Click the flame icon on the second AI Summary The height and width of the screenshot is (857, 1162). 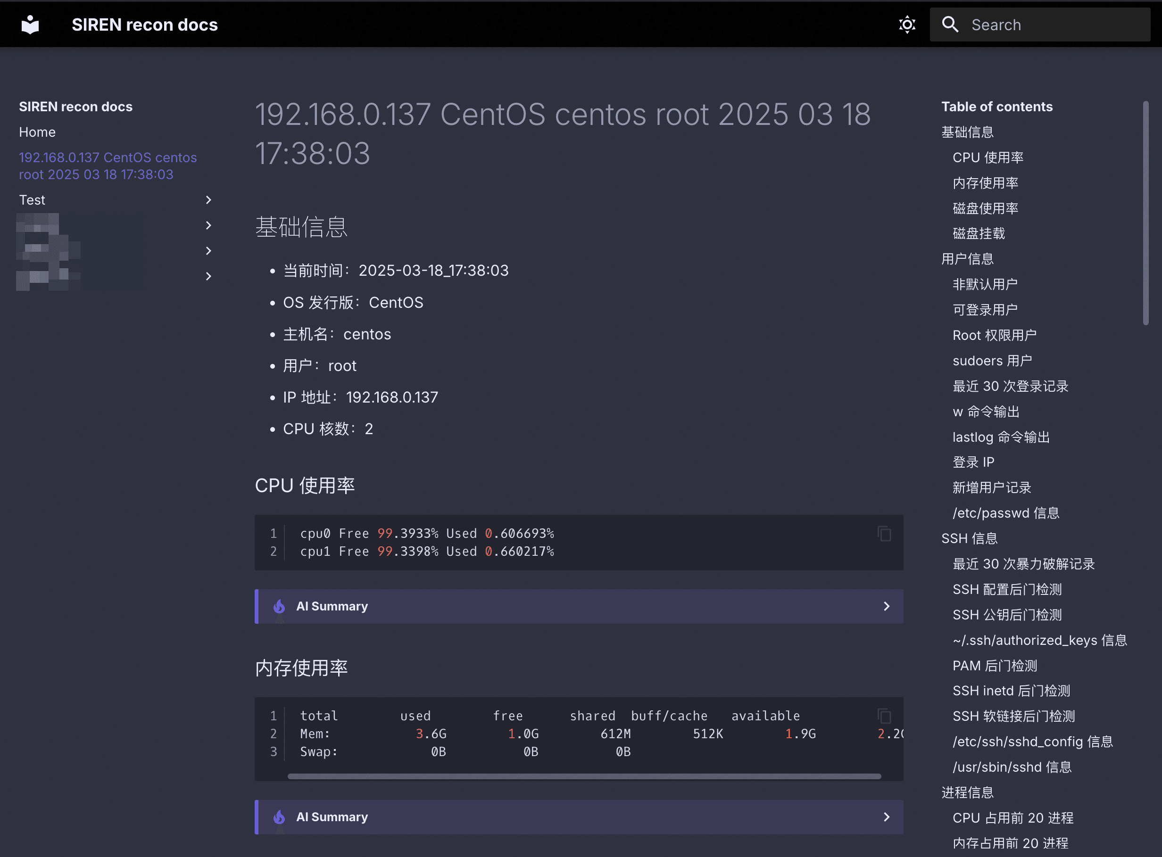pyautogui.click(x=279, y=816)
